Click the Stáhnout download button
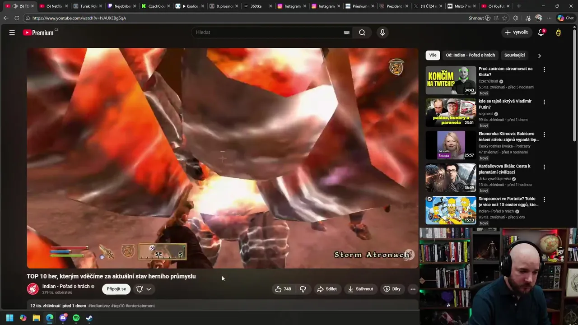 360,289
